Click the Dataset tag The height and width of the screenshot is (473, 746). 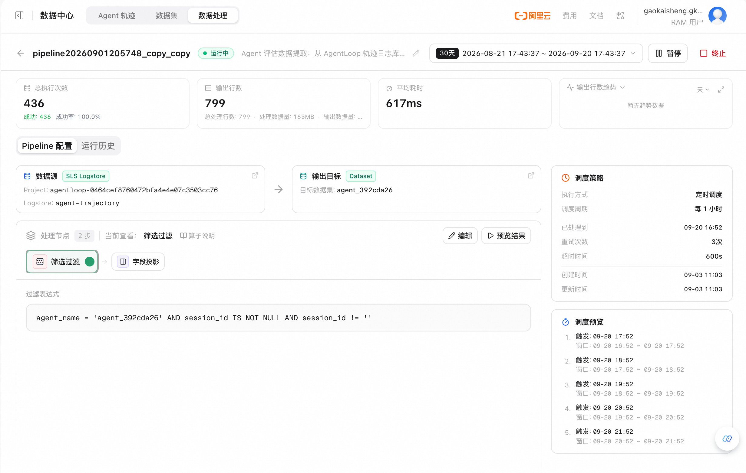coord(361,176)
